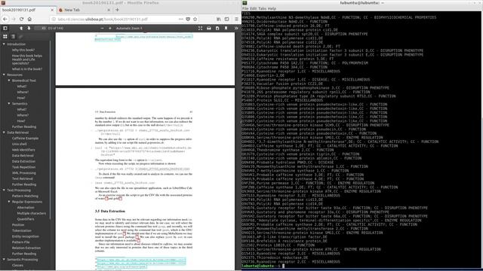The width and height of the screenshot is (483, 271).
Task: Open 'Why this book?' outline entry
Action: point(23,50)
